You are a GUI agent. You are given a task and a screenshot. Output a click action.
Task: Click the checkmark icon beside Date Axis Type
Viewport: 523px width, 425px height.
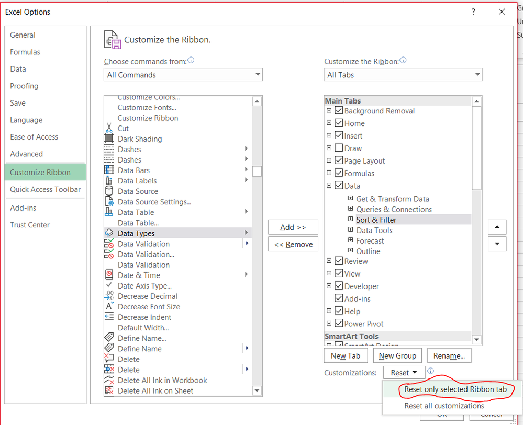(x=109, y=285)
